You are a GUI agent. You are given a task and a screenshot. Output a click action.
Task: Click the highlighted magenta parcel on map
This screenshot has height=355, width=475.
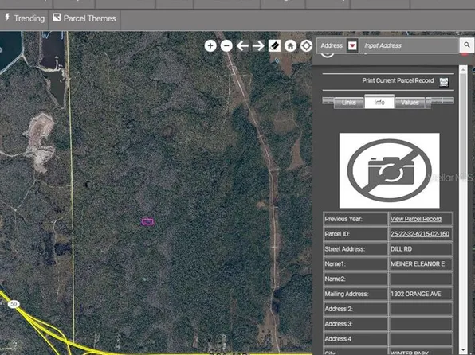(x=147, y=222)
